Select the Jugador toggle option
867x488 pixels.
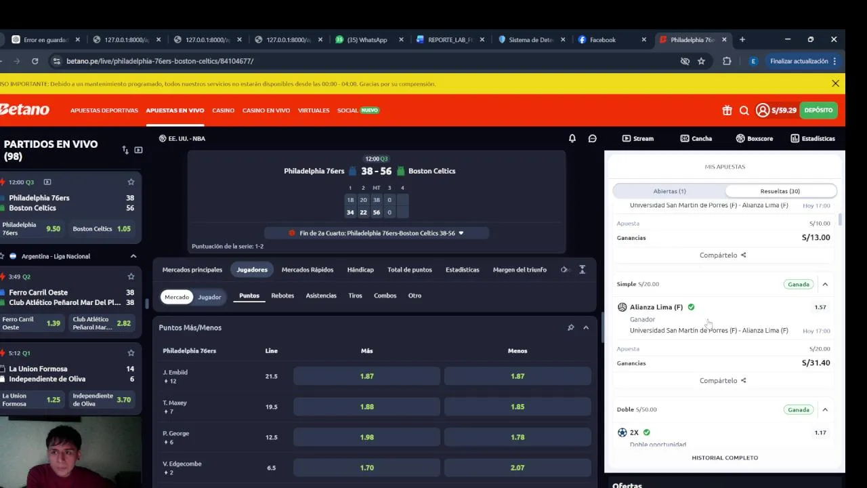[209, 296]
